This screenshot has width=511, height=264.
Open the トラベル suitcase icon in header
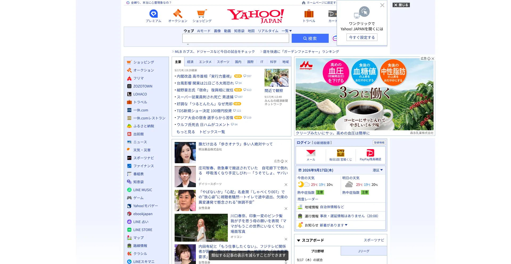(x=309, y=14)
